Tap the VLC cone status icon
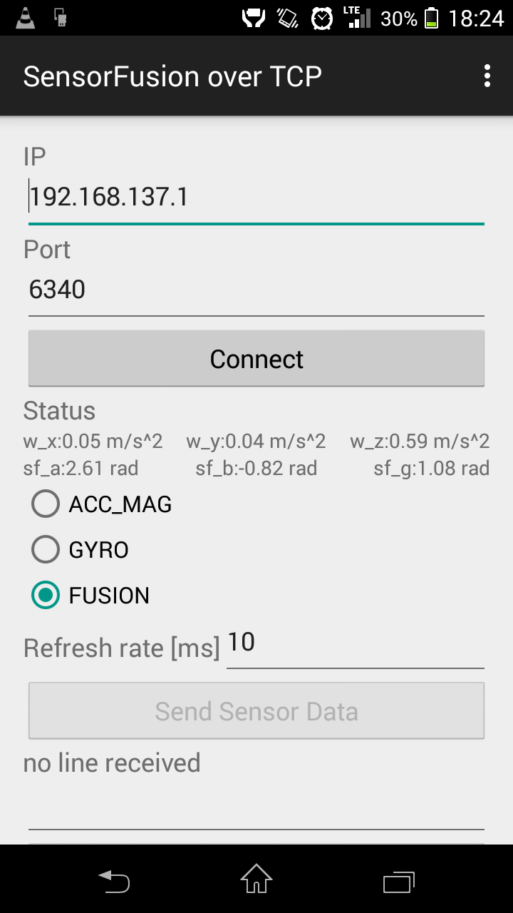This screenshot has height=913, width=513. (25, 17)
